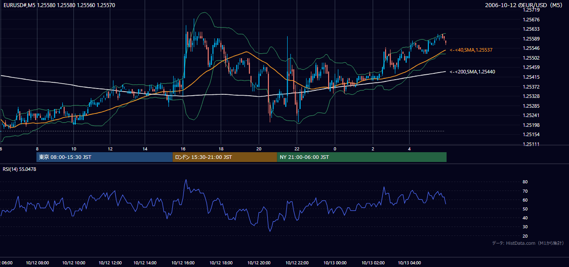Select the 東京 08:00-15:30 JST session bar
The image size is (569, 267).
[x=105, y=157]
